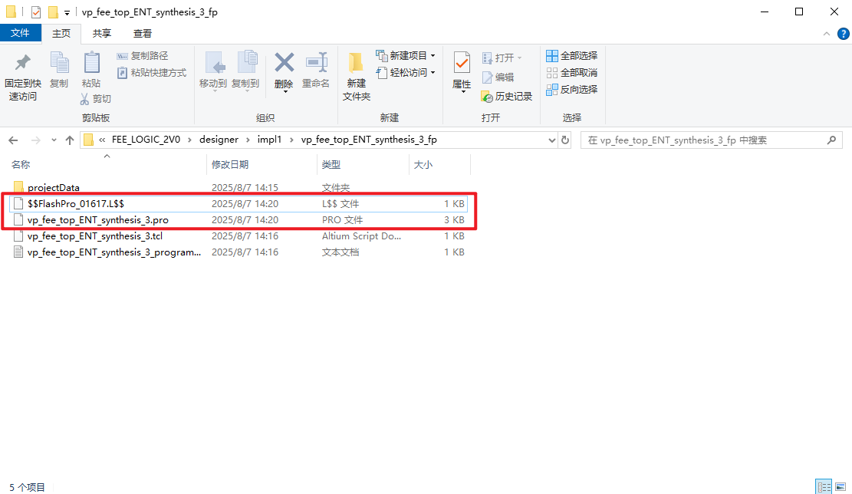
Task: Expand the address bar history dropdown
Action: (x=552, y=140)
